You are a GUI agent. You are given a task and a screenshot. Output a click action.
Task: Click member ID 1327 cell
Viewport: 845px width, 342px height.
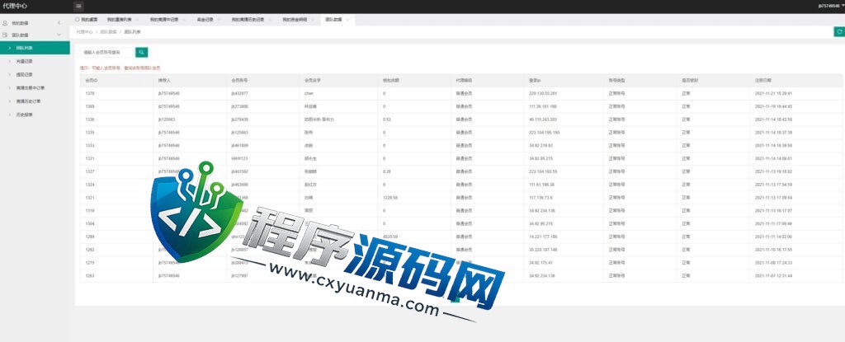tap(89, 171)
